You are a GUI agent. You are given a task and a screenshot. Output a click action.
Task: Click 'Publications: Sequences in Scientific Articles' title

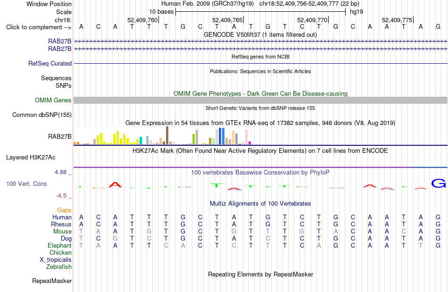260,71
